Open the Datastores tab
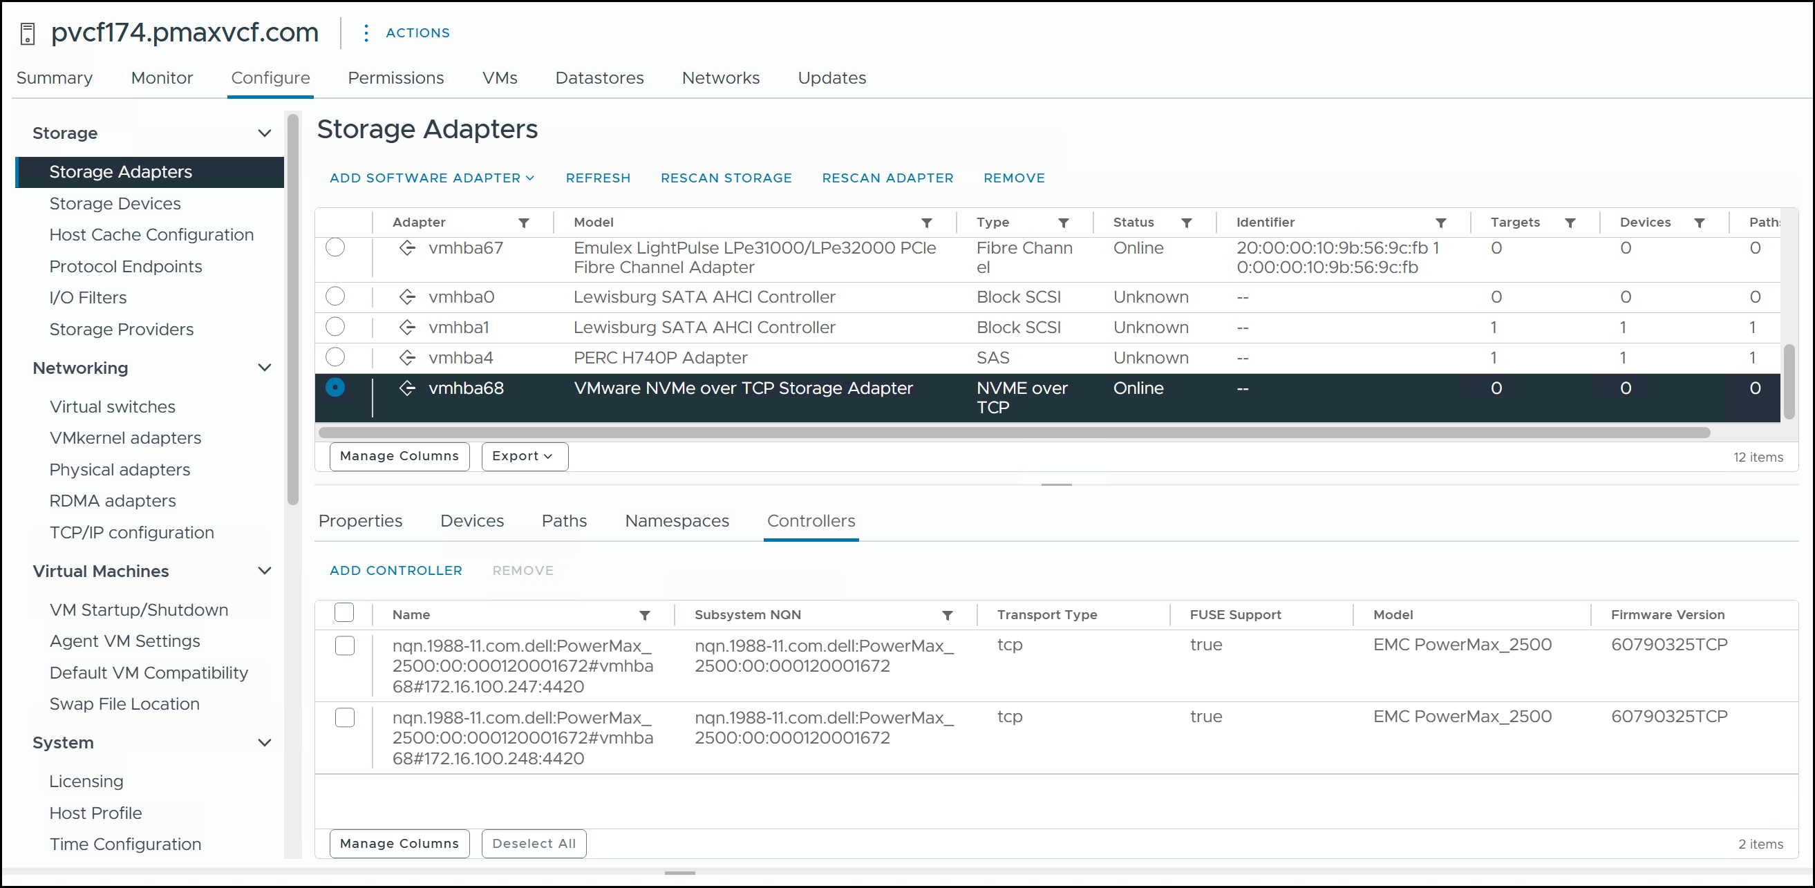Viewport: 1815px width, 888px height. pyautogui.click(x=600, y=77)
